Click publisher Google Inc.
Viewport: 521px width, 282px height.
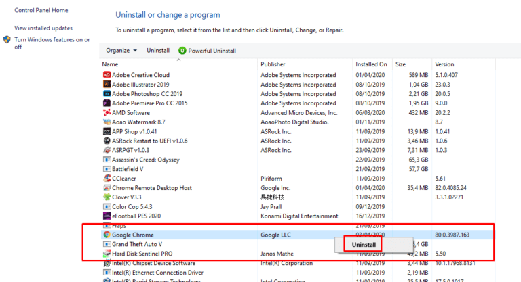pyautogui.click(x=275, y=187)
